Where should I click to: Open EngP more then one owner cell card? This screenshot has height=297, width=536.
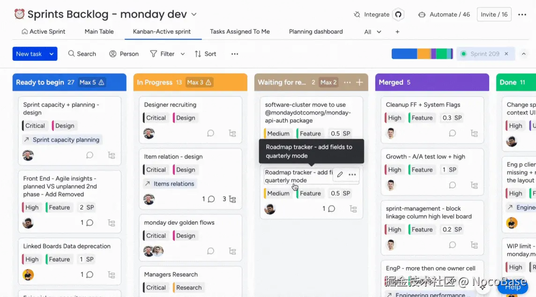coord(431,268)
